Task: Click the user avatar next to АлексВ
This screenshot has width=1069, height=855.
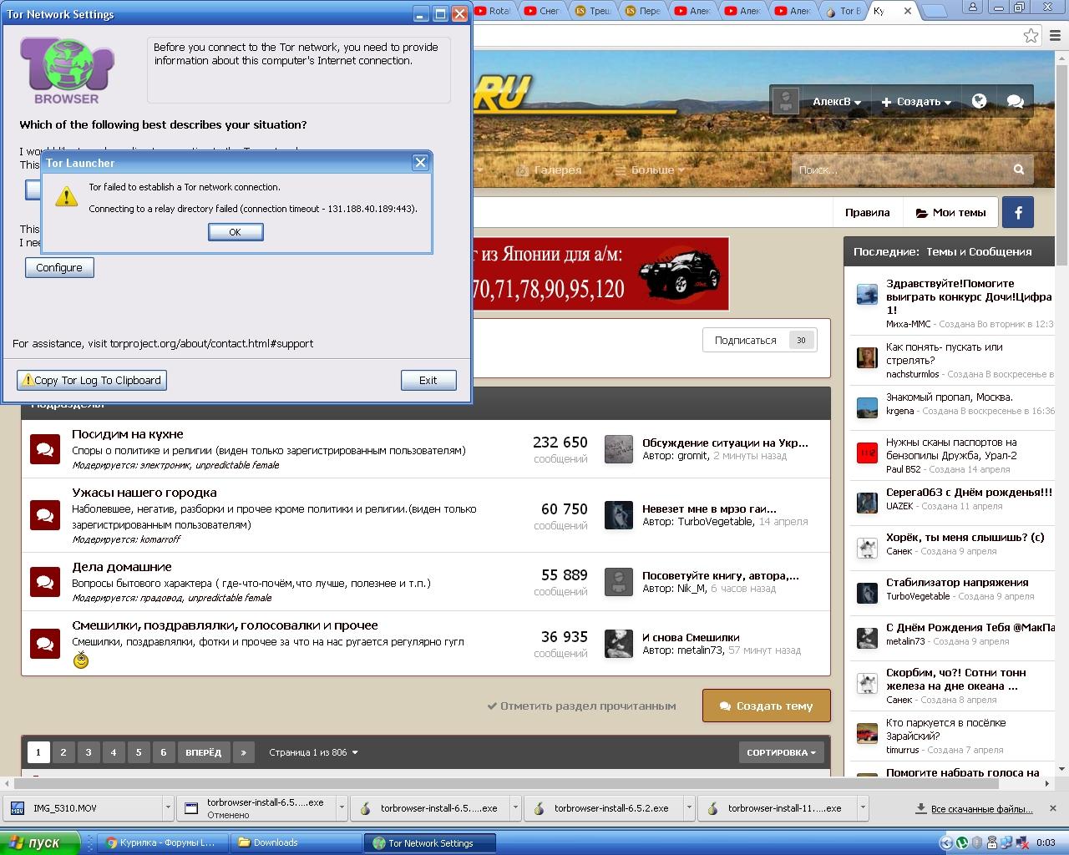Action: coord(785,101)
